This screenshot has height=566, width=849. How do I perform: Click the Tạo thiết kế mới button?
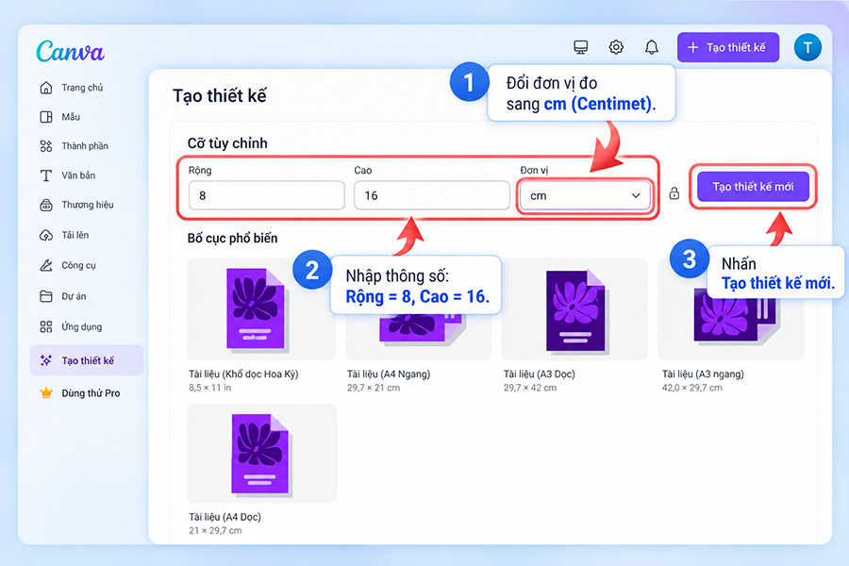tap(753, 187)
